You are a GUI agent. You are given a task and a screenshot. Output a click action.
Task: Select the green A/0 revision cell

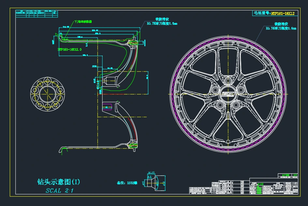(x=295, y=175)
